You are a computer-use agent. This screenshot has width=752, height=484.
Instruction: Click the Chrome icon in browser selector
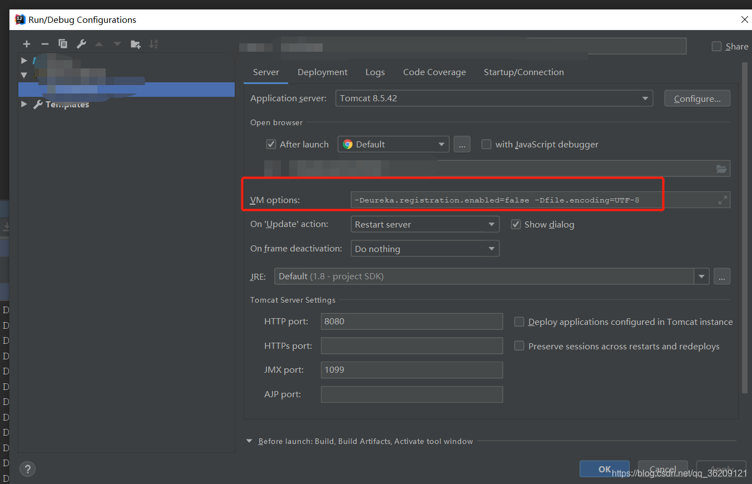pyautogui.click(x=348, y=144)
